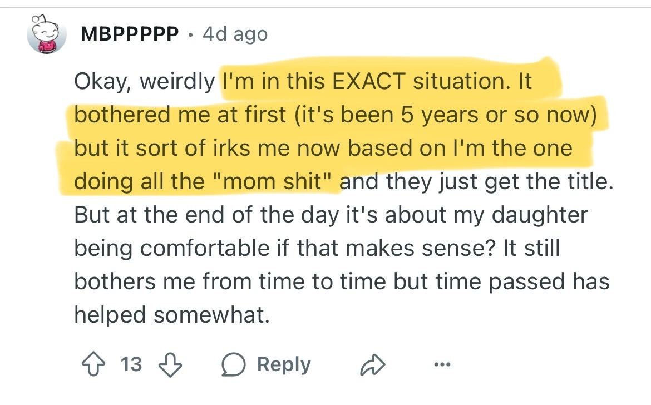This screenshot has width=651, height=405.
Task: Click the vote count 13
Action: pos(131,365)
